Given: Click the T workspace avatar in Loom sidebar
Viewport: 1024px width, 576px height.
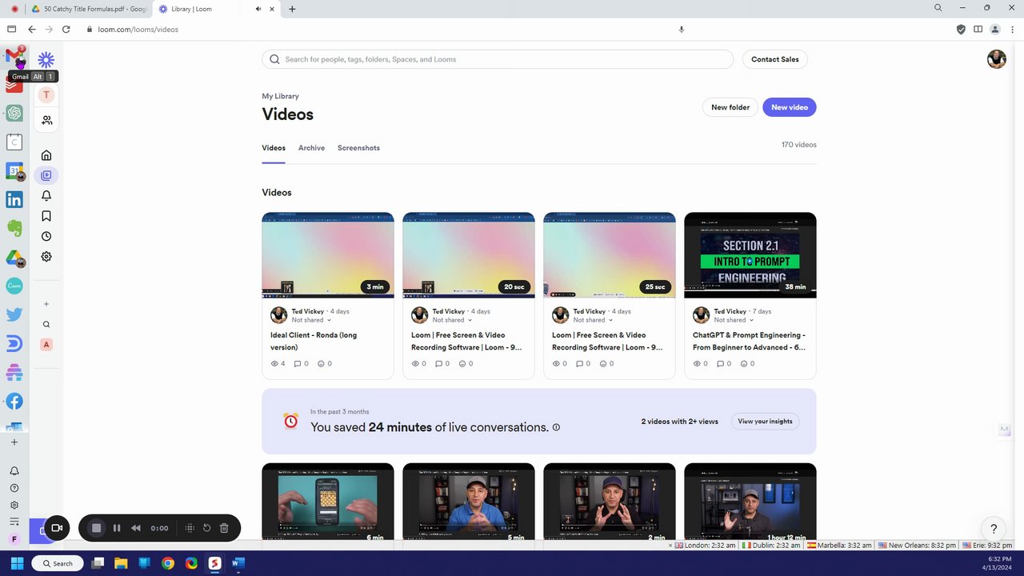Looking at the screenshot, I should pyautogui.click(x=46, y=95).
